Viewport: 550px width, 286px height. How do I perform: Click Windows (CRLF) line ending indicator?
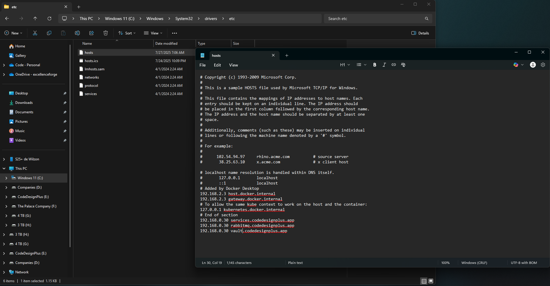[474, 263]
